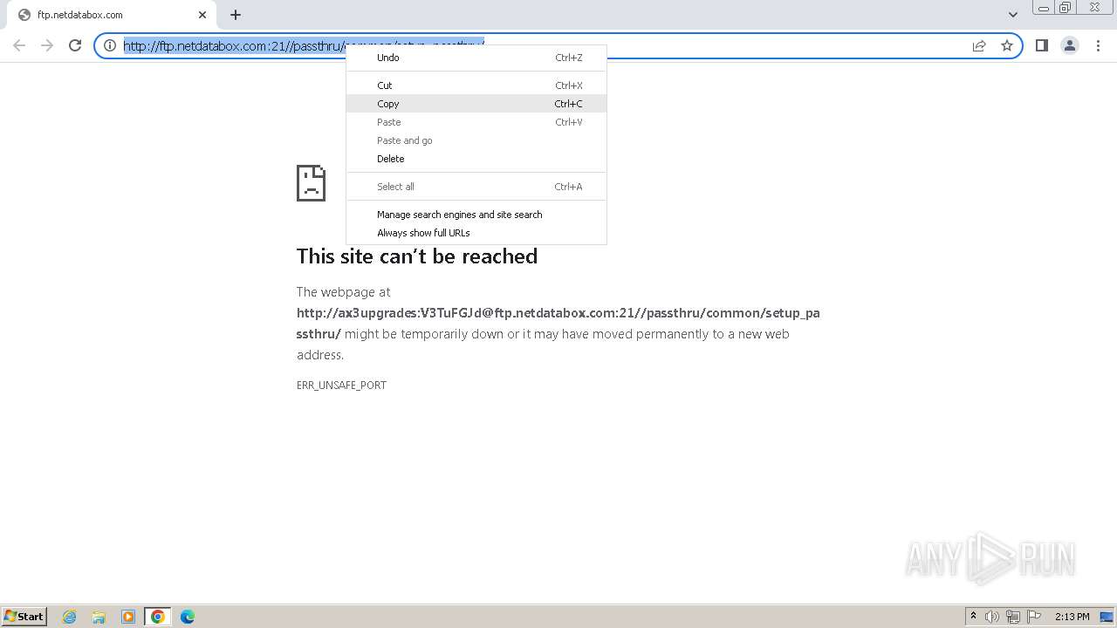Enable Always show full URLs
Screen dimensions: 1117x628
[476, 233]
